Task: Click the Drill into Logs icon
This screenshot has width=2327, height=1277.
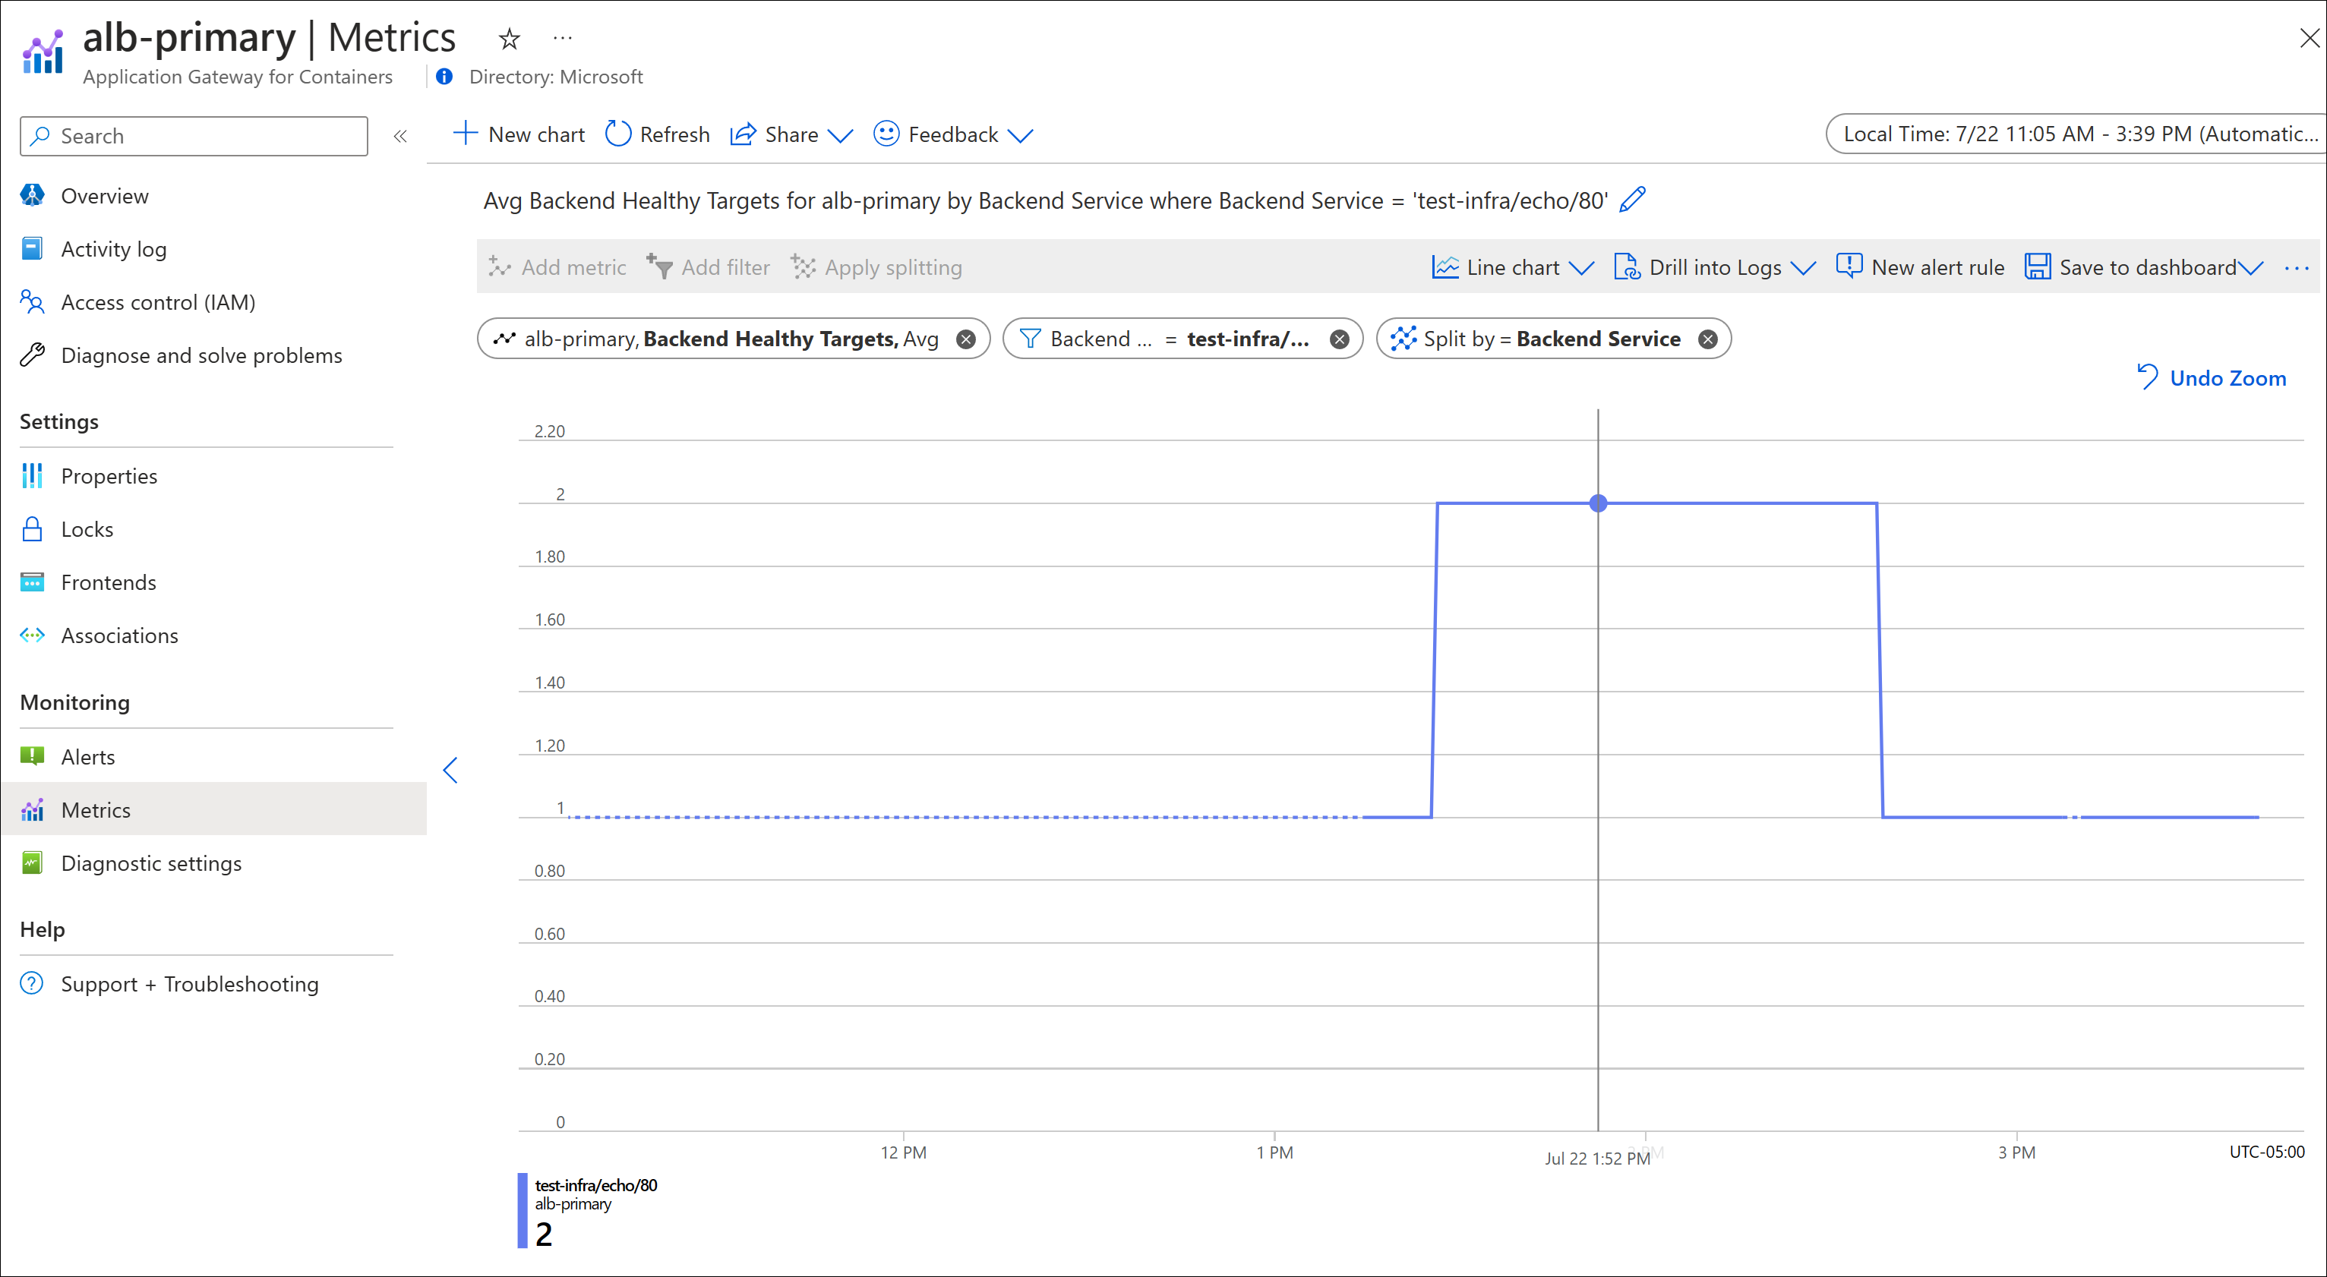Action: [1629, 266]
